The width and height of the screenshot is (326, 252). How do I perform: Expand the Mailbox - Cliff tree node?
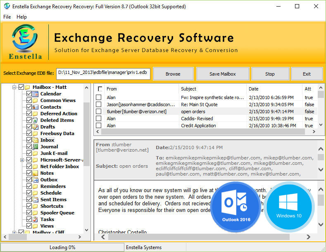14,233
